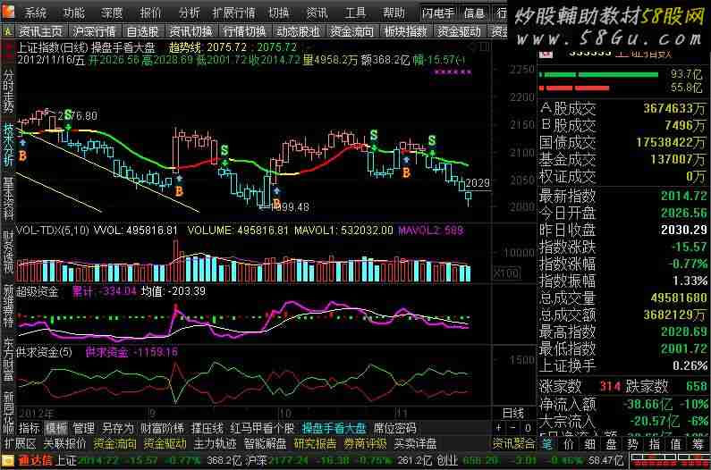Click the first B buy marker on chart
Screen dimensions: 711x470
pyautogui.click(x=22, y=155)
